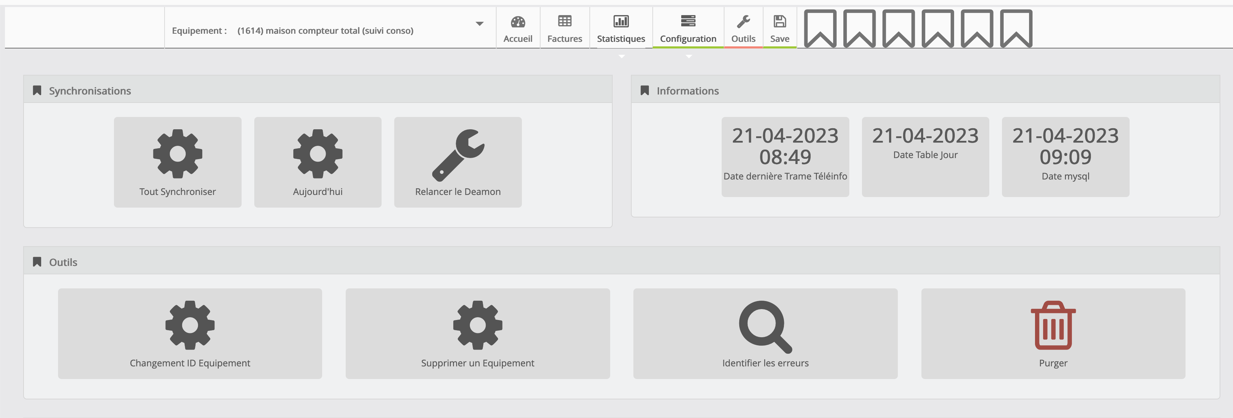Click the fifth bookmark icon in the toolbar
The image size is (1233, 418).
(977, 28)
